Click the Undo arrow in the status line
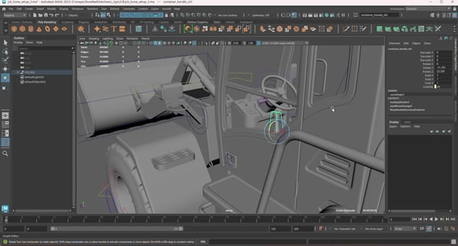This screenshot has height=246, width=458. 51,15
